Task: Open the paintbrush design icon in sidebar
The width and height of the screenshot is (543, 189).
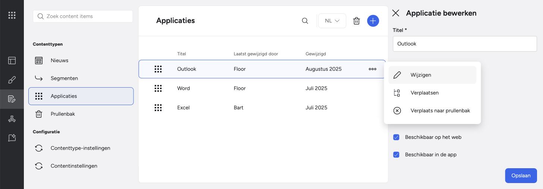Action: 12,80
